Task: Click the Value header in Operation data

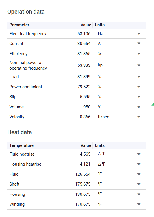Action: 71,25
